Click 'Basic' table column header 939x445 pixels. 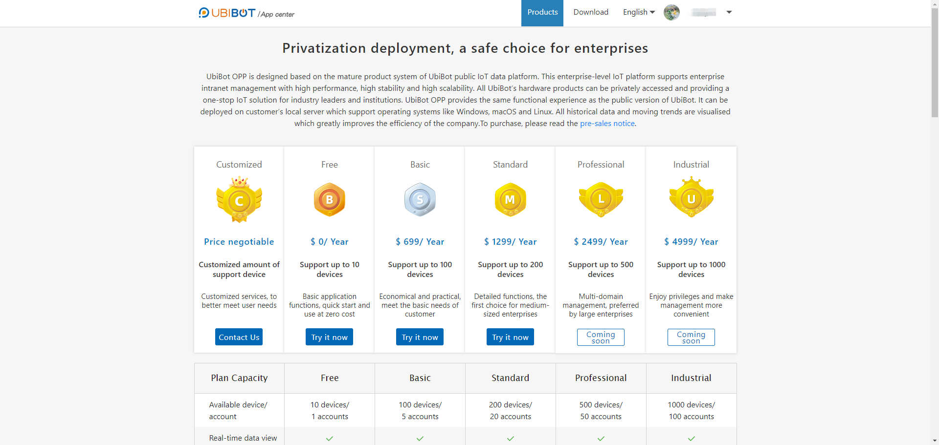pos(420,378)
